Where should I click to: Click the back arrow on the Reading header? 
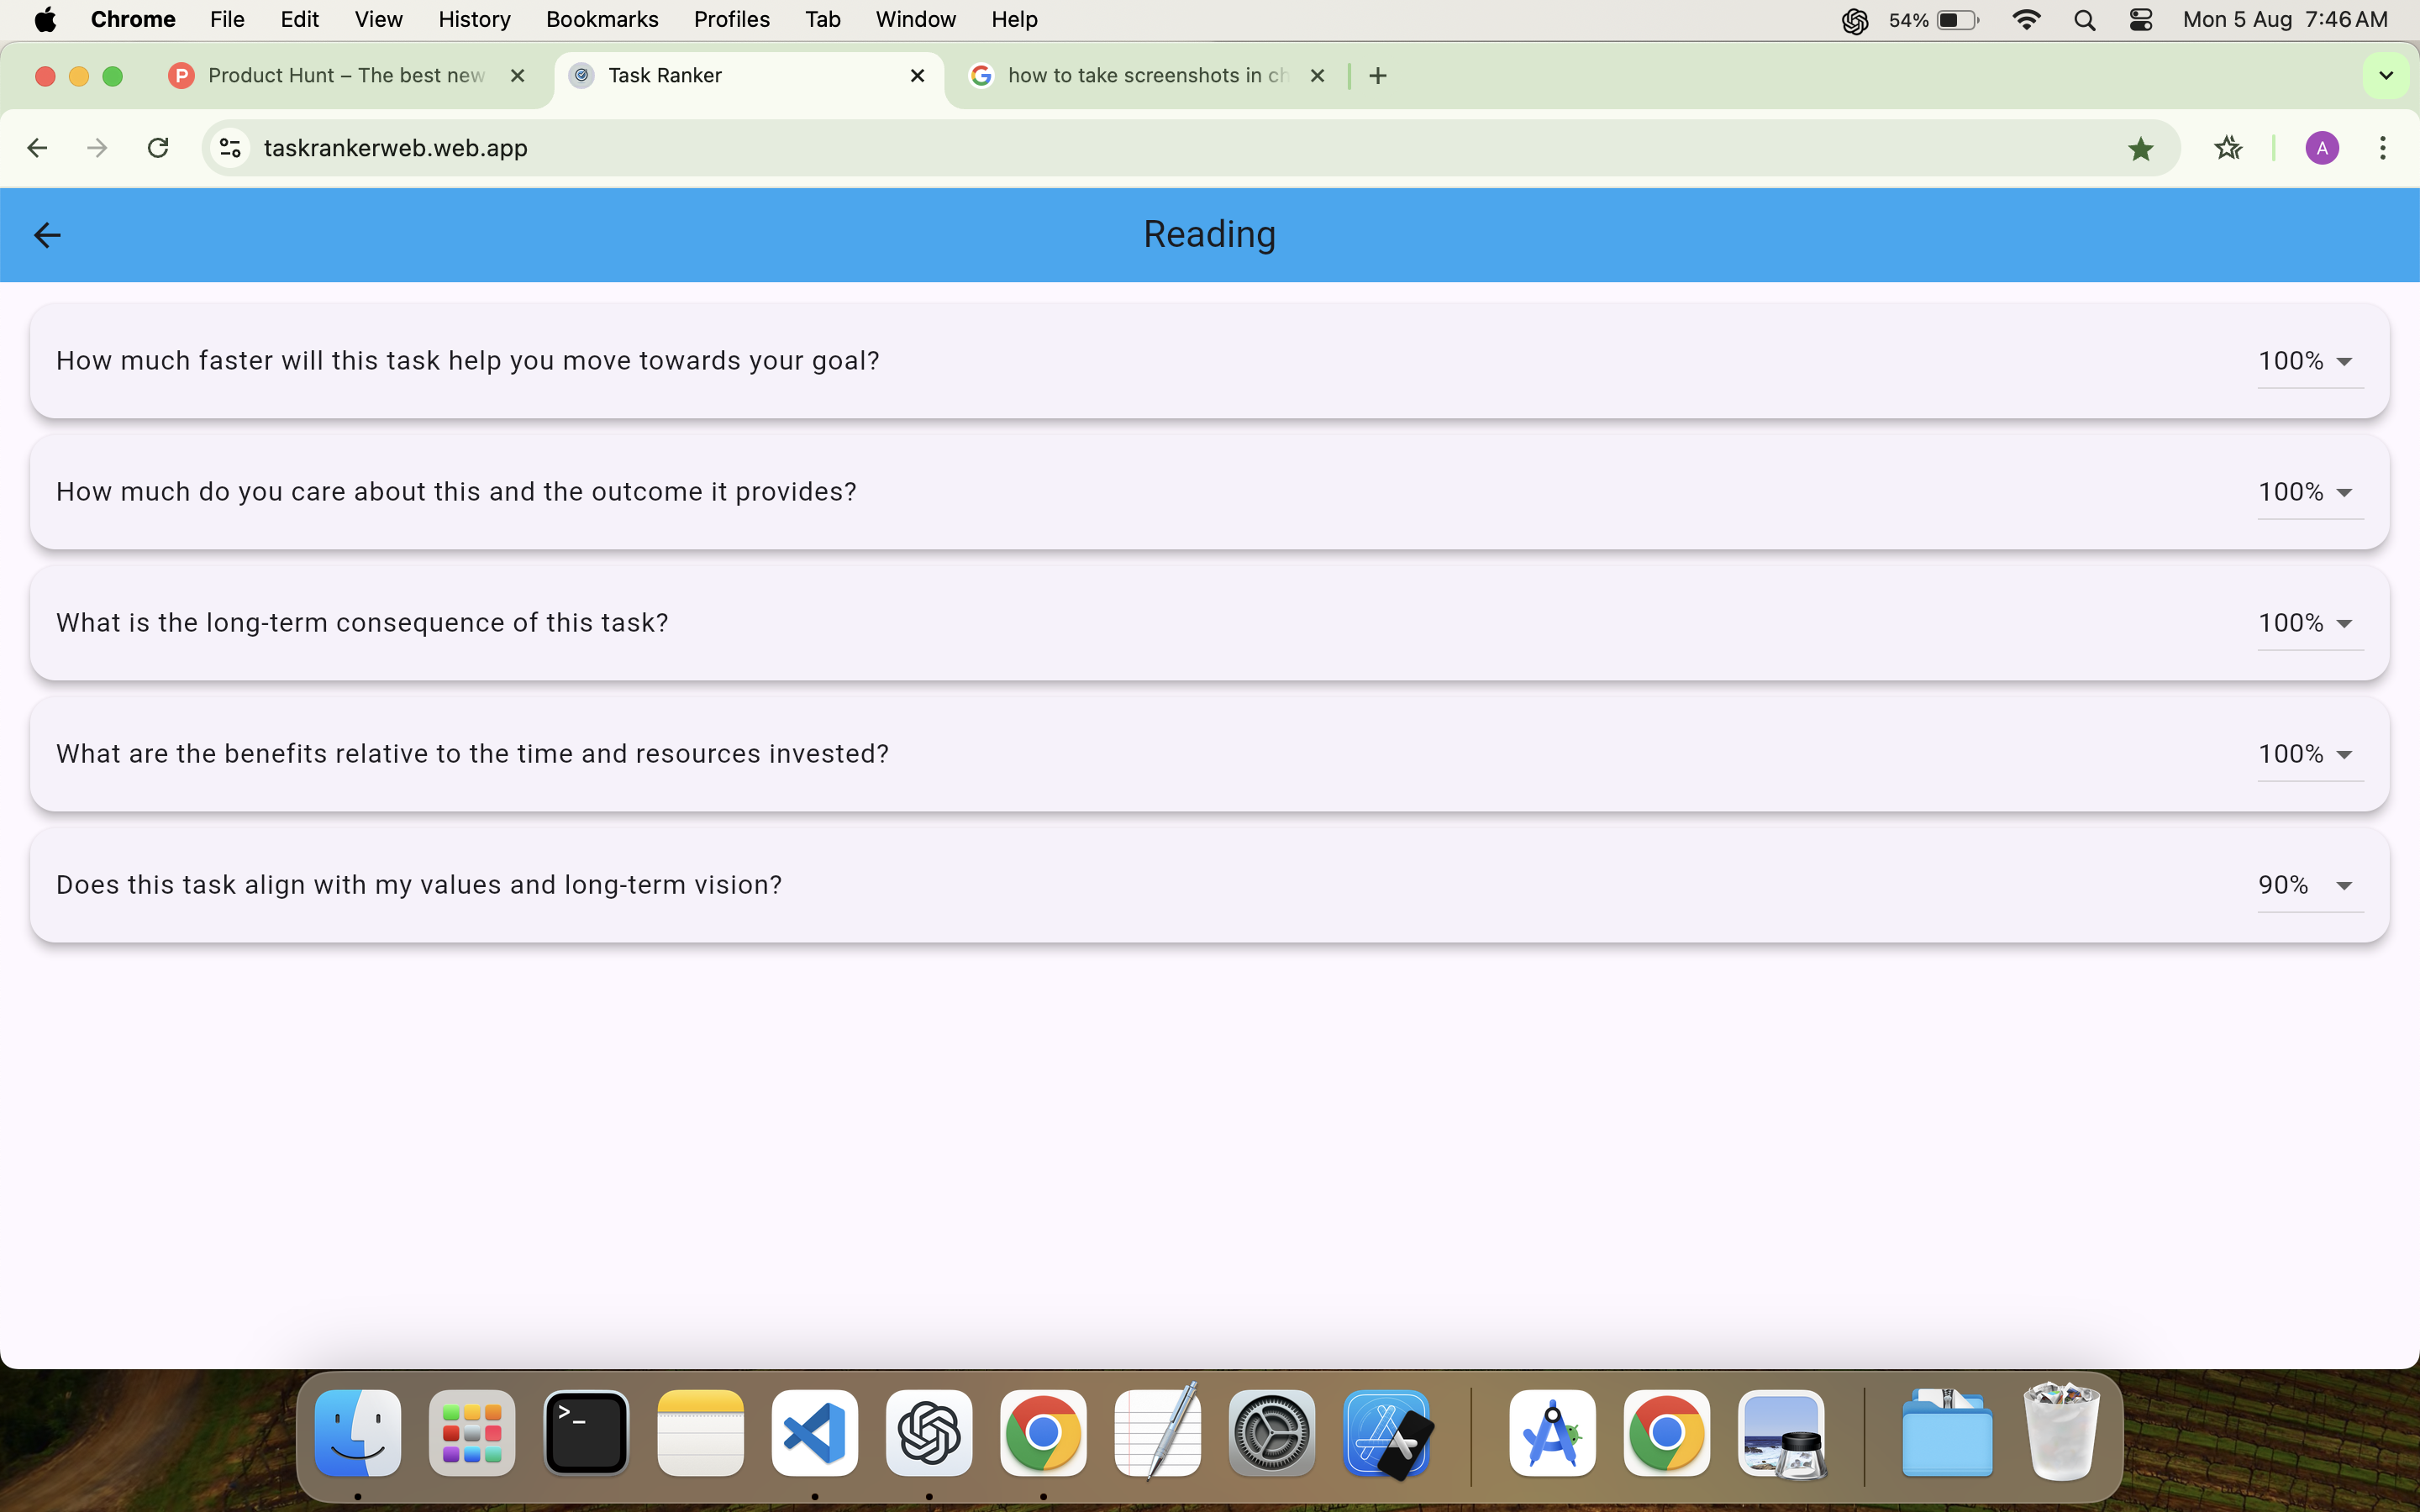tap(46, 234)
